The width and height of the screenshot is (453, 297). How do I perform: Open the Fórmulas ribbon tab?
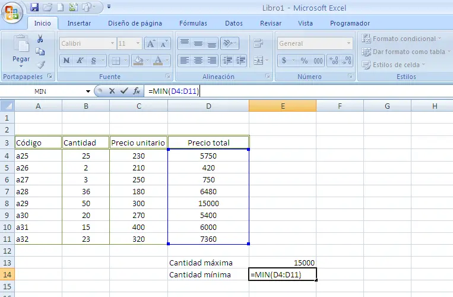pyautogui.click(x=194, y=23)
